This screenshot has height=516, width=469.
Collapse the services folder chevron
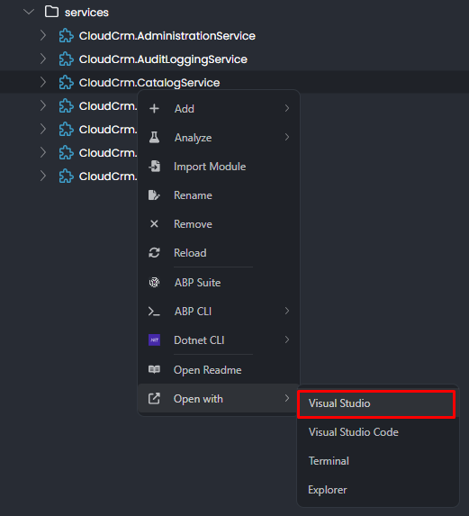29,13
